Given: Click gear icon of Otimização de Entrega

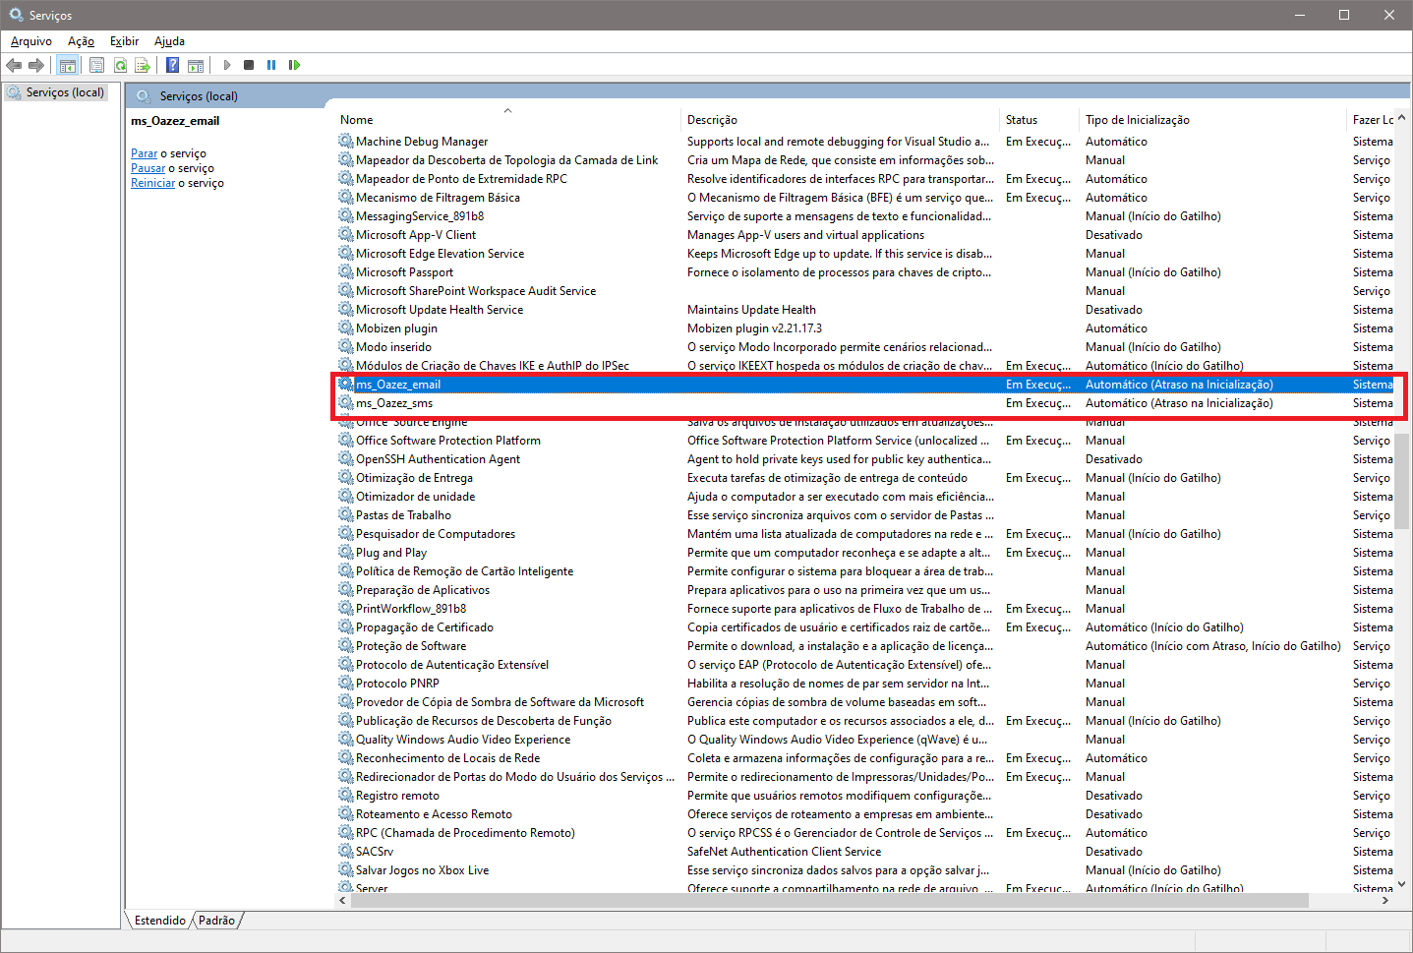Looking at the screenshot, I should point(346,478).
